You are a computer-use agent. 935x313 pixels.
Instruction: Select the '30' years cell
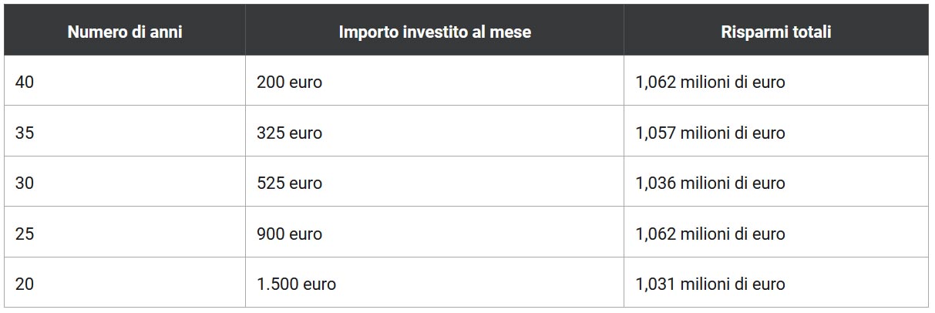(x=25, y=183)
